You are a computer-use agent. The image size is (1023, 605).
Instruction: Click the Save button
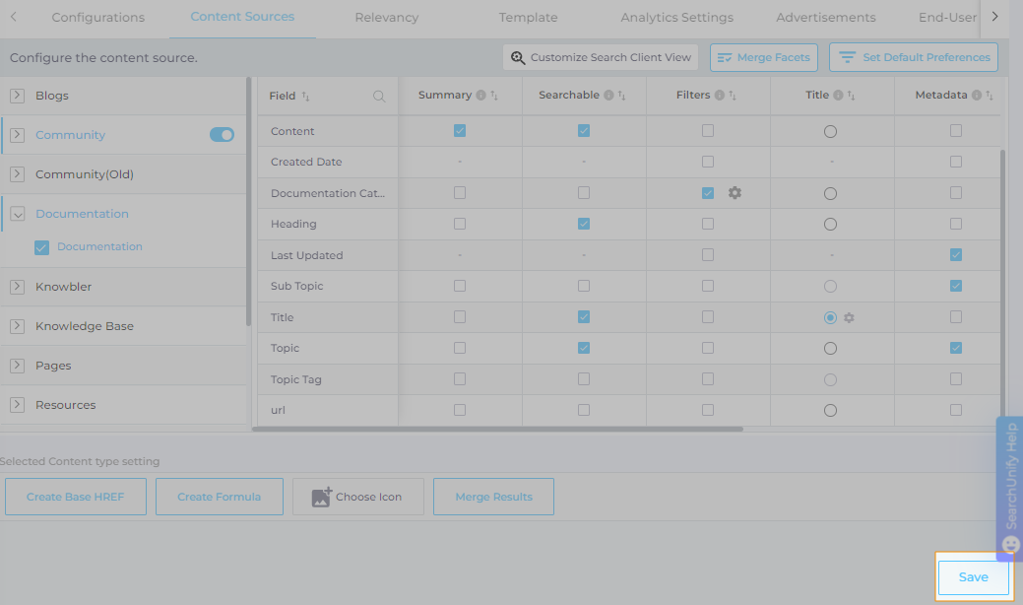973,577
